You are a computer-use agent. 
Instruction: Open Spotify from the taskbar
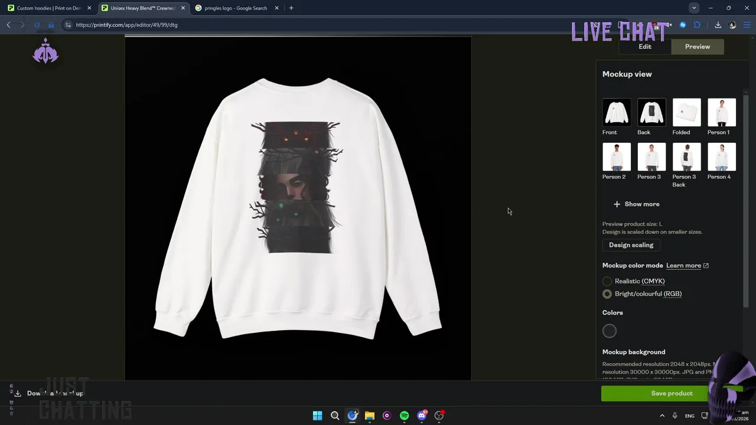point(405,416)
